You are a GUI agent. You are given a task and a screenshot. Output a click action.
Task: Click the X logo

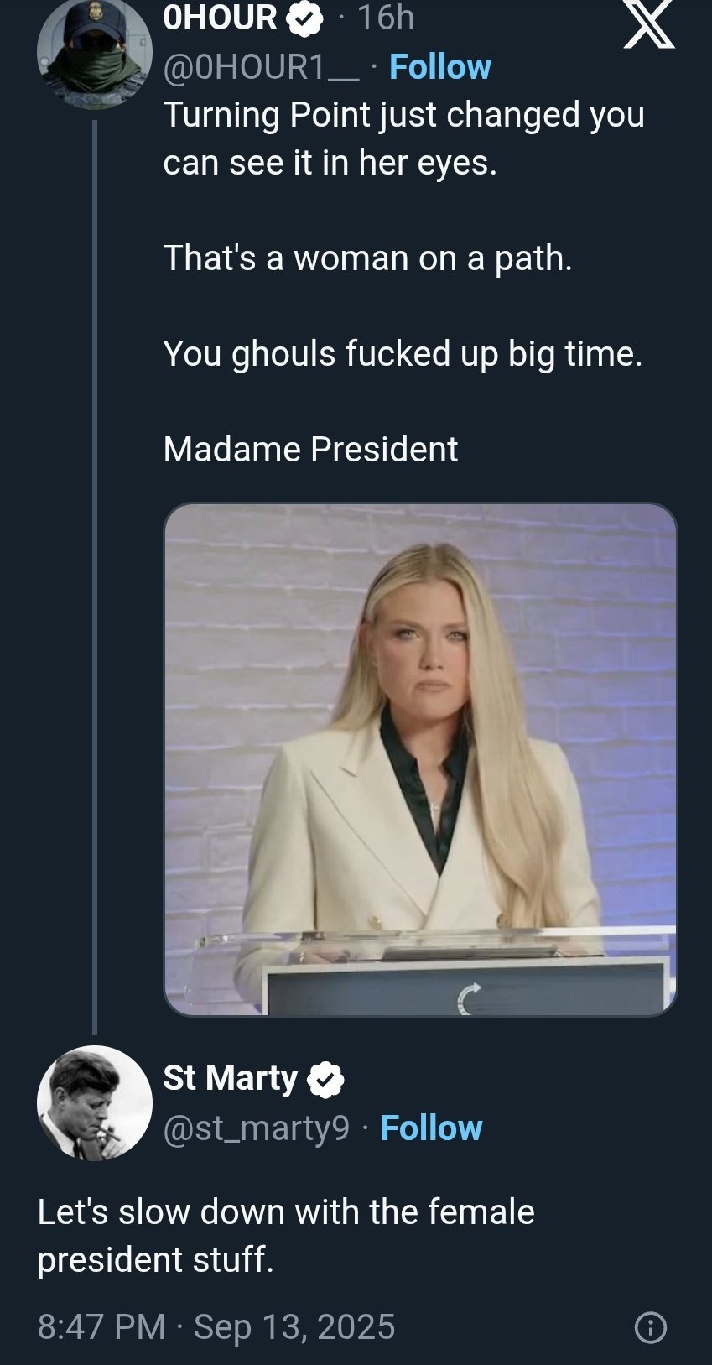point(649,24)
